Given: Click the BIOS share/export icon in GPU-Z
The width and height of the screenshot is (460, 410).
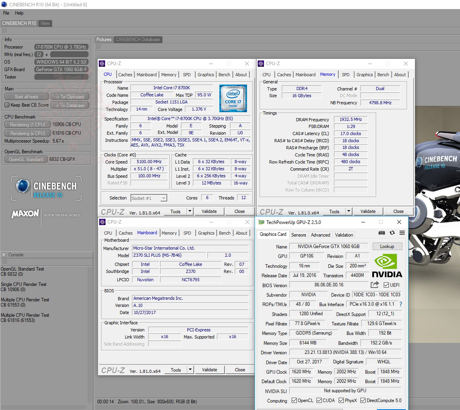Looking at the screenshot, I should [x=374, y=285].
